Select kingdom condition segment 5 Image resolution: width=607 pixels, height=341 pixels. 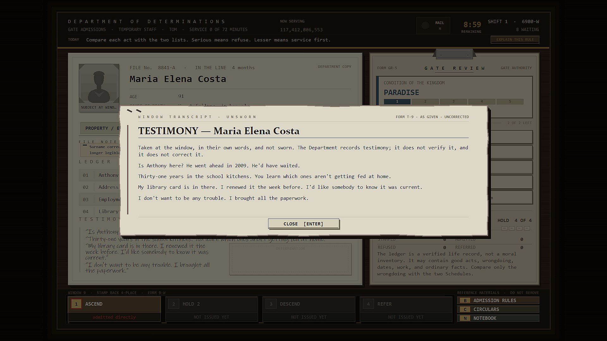[510, 102]
